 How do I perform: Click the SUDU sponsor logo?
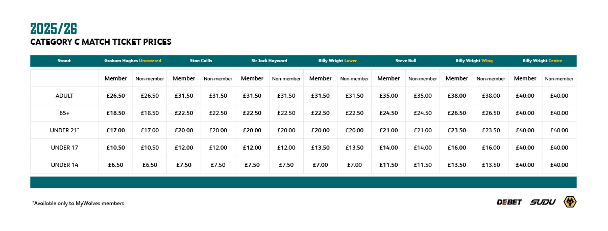click(543, 202)
